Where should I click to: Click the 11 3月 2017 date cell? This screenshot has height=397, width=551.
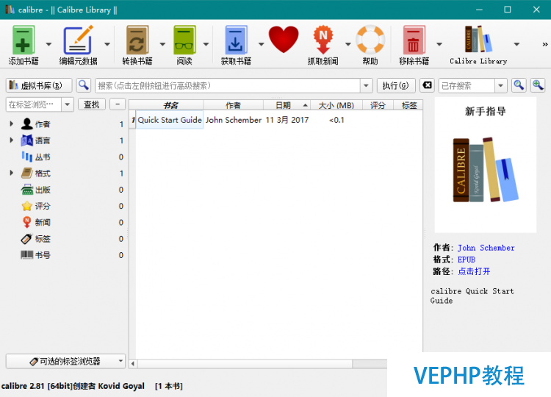(x=287, y=120)
